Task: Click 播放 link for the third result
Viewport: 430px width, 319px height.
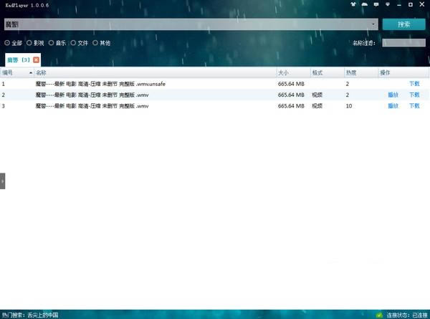Action: [393, 106]
